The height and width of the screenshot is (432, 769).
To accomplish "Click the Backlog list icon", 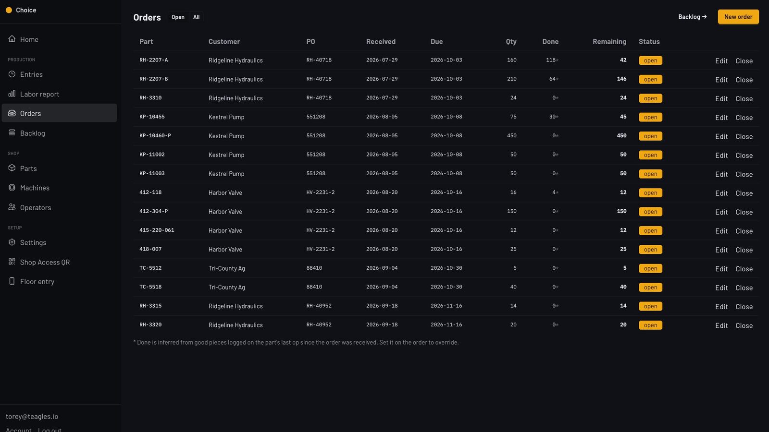I will click(x=12, y=132).
